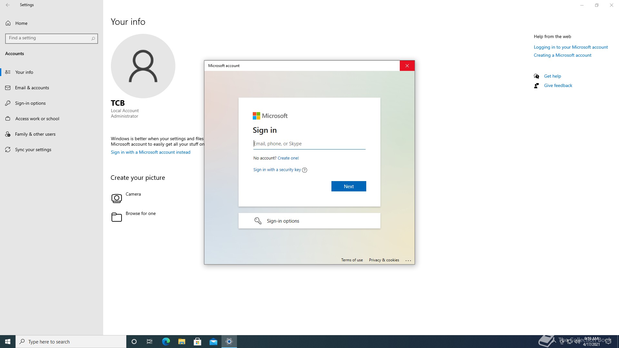Open Microsoft Store from the taskbar

click(x=197, y=342)
